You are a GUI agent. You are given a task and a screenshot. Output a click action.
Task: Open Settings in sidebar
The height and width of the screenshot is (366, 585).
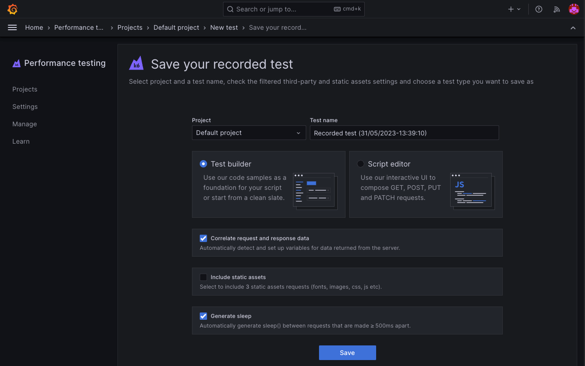(x=25, y=107)
